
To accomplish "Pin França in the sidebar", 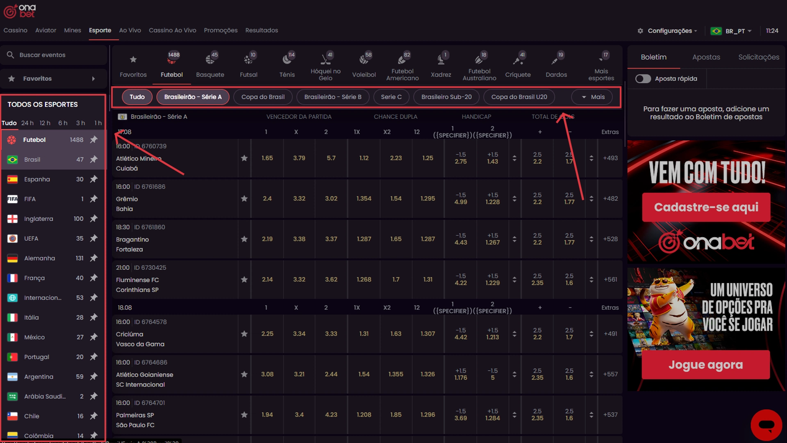I will click(x=94, y=278).
